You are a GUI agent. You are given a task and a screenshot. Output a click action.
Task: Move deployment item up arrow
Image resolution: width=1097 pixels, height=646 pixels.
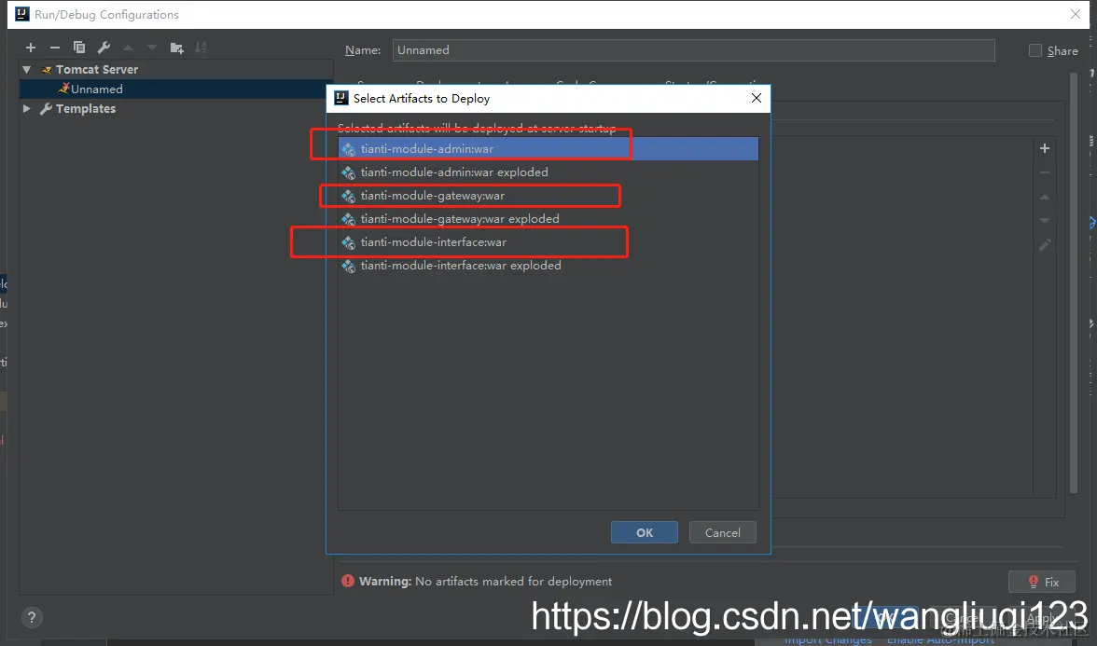[1045, 198]
